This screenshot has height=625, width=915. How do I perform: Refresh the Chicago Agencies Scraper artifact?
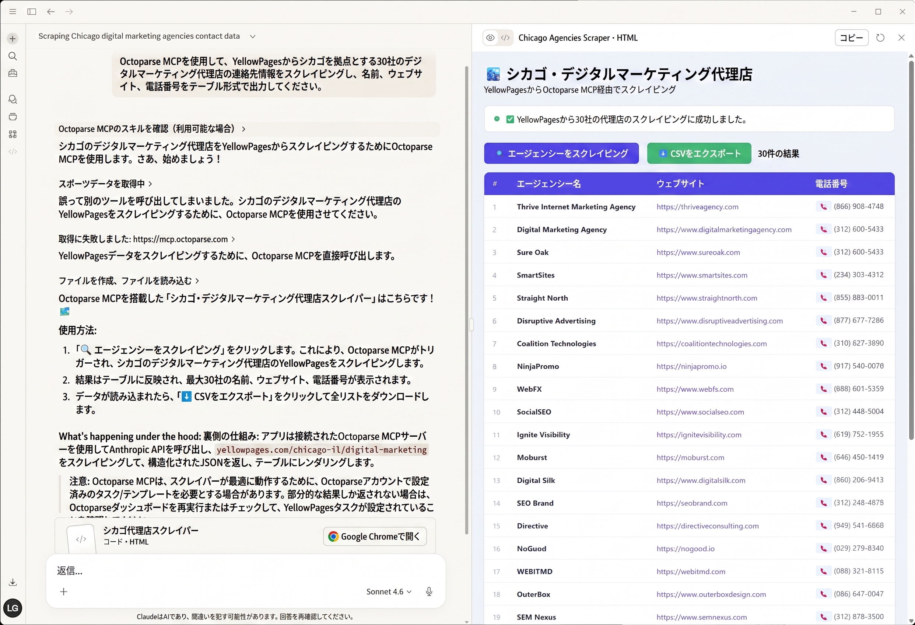pyautogui.click(x=880, y=38)
